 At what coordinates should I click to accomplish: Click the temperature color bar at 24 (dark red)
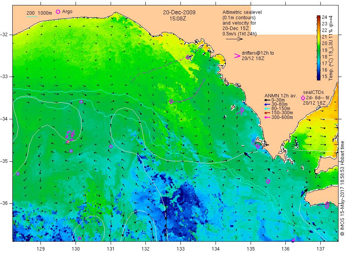click(x=319, y=17)
